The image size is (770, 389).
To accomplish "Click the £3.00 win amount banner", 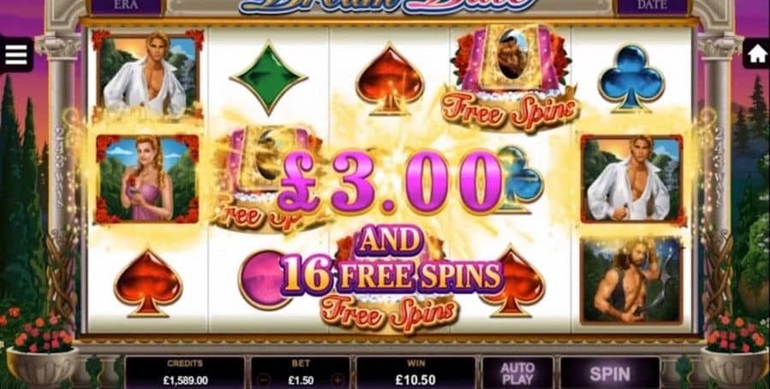I will [x=389, y=181].
